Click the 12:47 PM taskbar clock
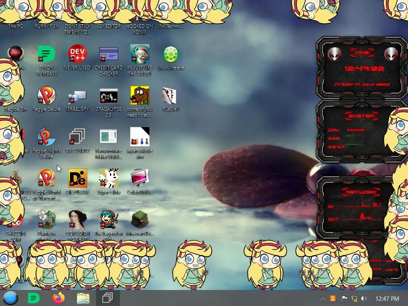 tap(387, 299)
